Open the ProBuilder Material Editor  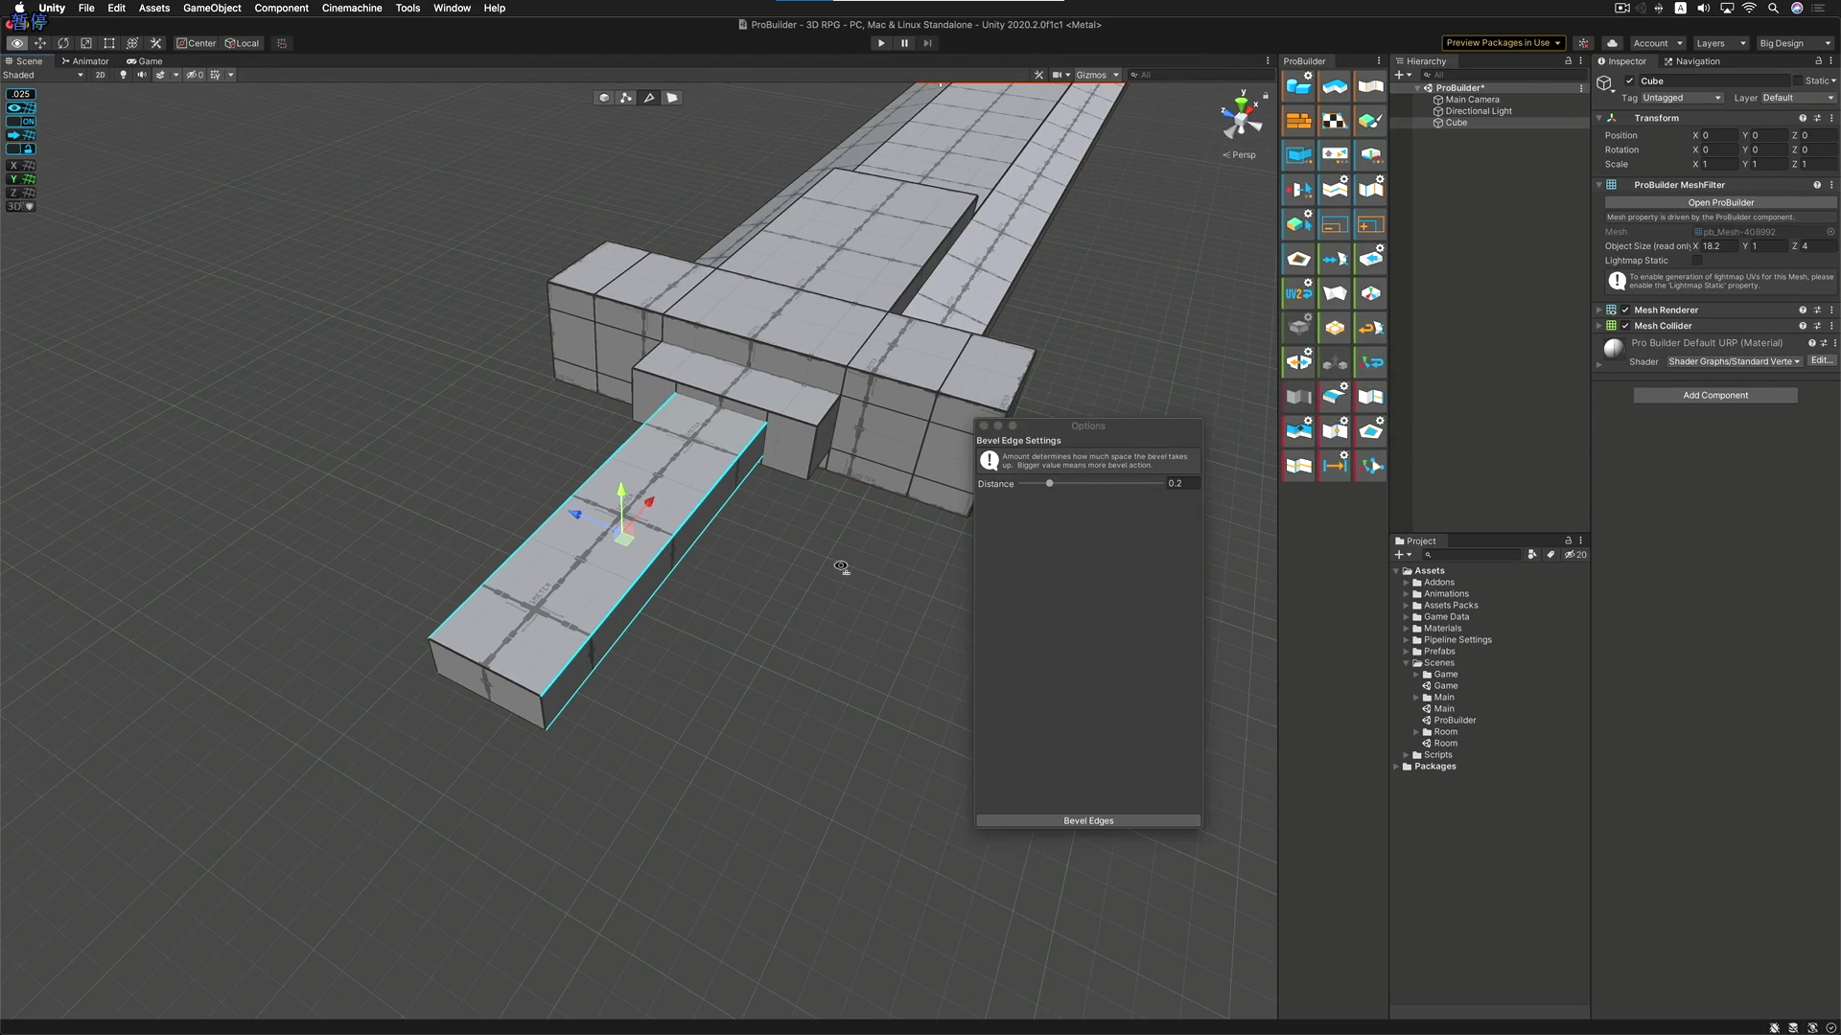[x=1298, y=121]
